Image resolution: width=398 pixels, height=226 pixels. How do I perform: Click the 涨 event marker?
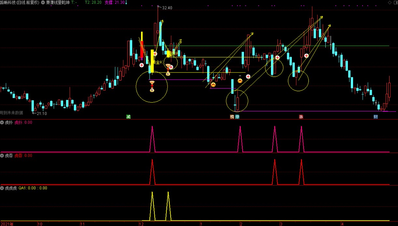[x=301, y=117]
